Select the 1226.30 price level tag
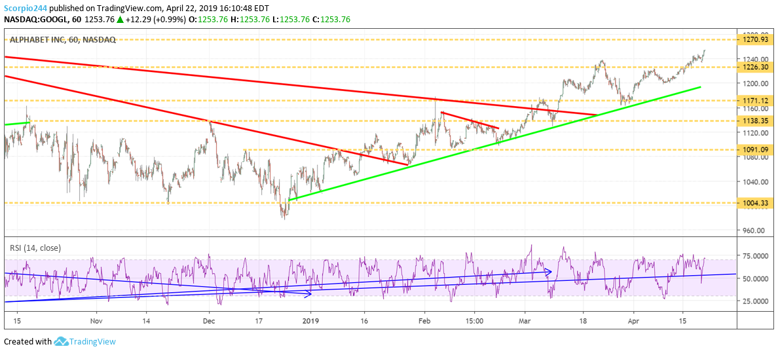Screen dimensions: 778x353 coord(756,67)
